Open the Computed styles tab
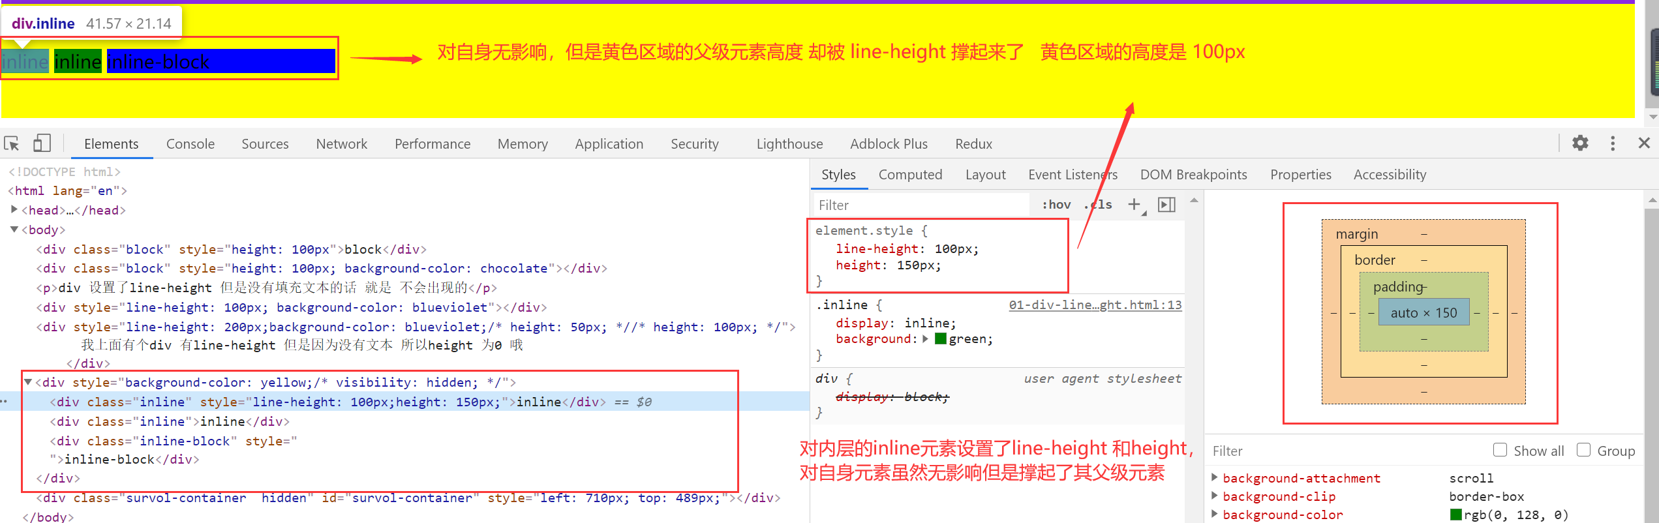The width and height of the screenshot is (1659, 523). tap(910, 175)
